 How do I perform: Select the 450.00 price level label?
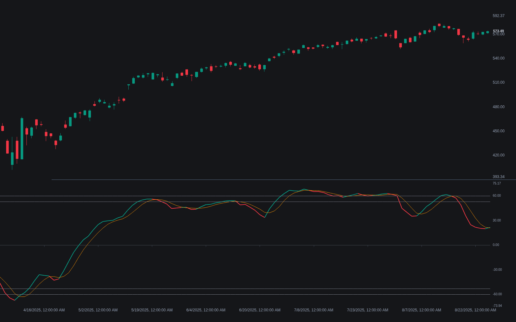499,131
